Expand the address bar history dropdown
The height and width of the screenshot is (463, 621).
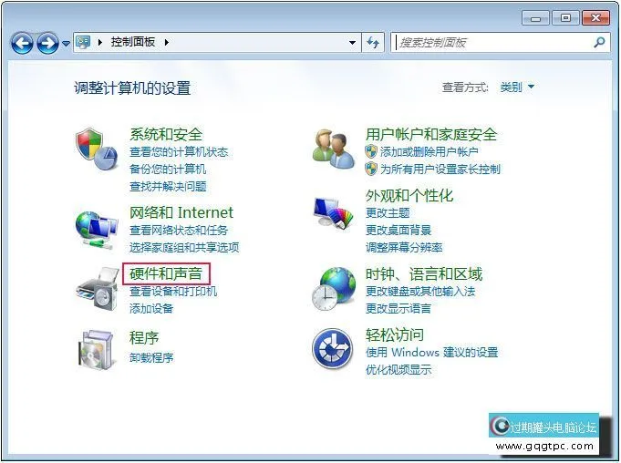click(x=352, y=42)
